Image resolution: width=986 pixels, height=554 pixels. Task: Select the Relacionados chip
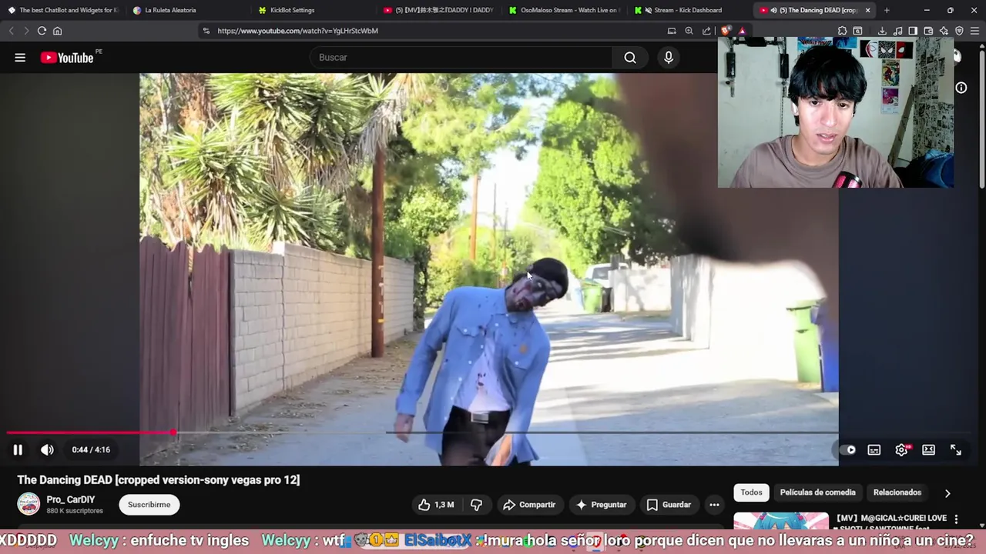(897, 492)
